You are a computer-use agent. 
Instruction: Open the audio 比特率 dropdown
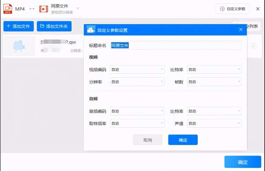(x=214, y=111)
